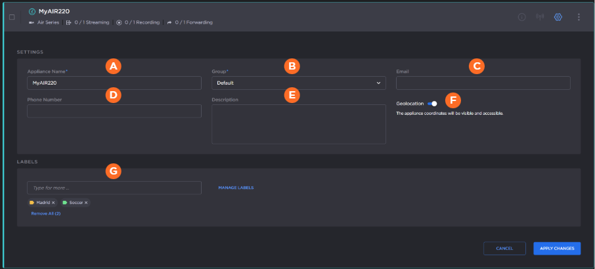Click the Remove All (2) link
The height and width of the screenshot is (269, 595).
click(x=46, y=214)
